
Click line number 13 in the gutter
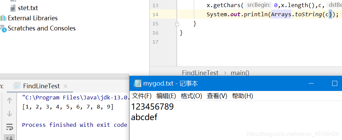click(155, 5)
